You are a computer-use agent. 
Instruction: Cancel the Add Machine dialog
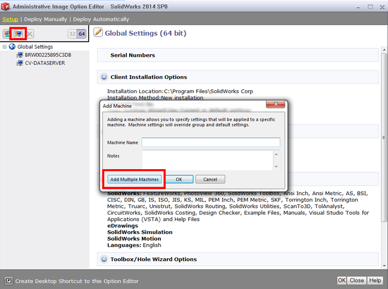coord(210,179)
